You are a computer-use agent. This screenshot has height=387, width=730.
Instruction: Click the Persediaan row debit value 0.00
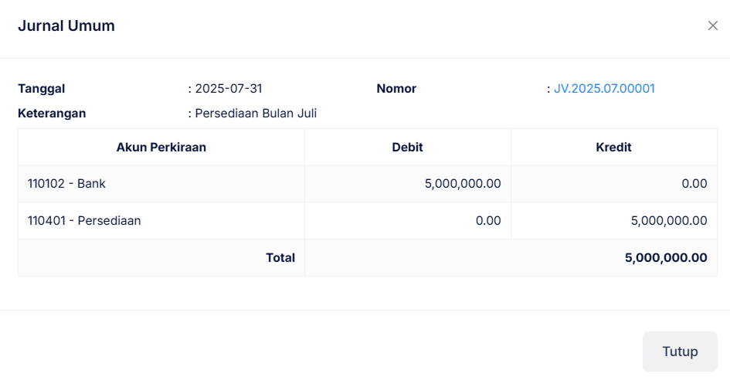488,221
